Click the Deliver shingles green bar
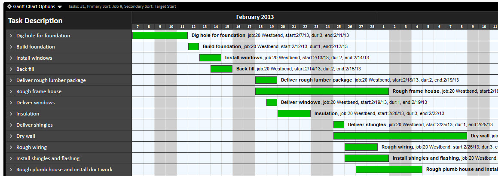The image size is (498, 176). [339, 124]
